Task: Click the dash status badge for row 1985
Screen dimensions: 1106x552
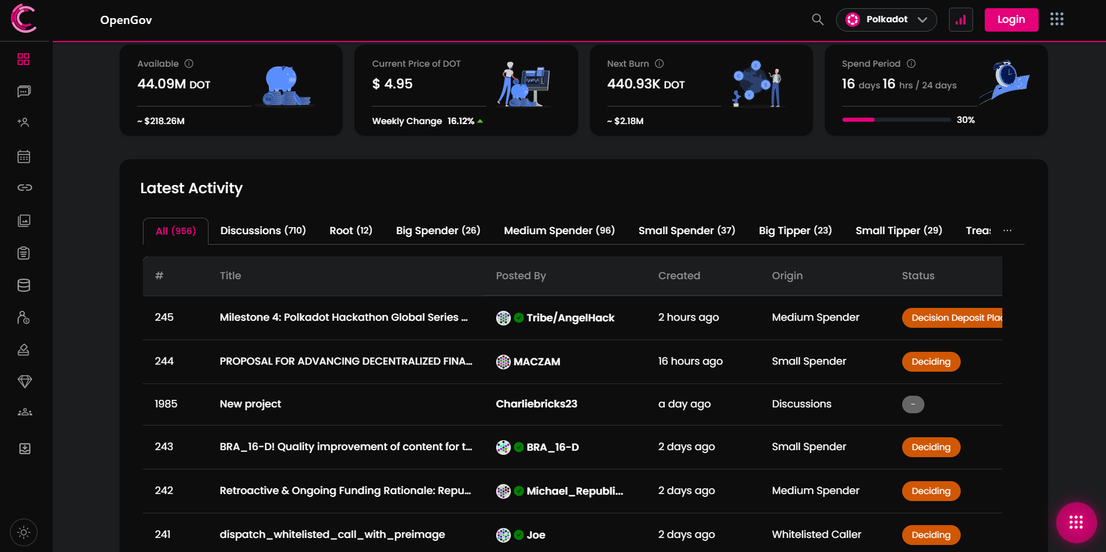Action: 913,404
